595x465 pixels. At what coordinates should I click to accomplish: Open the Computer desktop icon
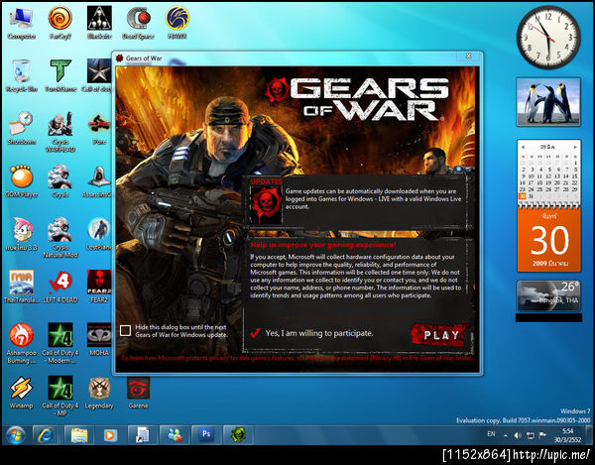(x=21, y=23)
